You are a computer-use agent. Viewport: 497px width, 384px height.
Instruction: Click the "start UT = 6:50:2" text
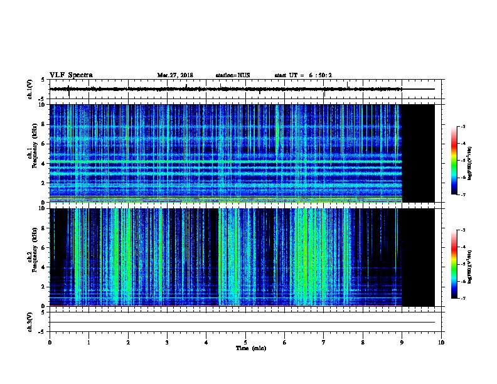pyautogui.click(x=303, y=75)
